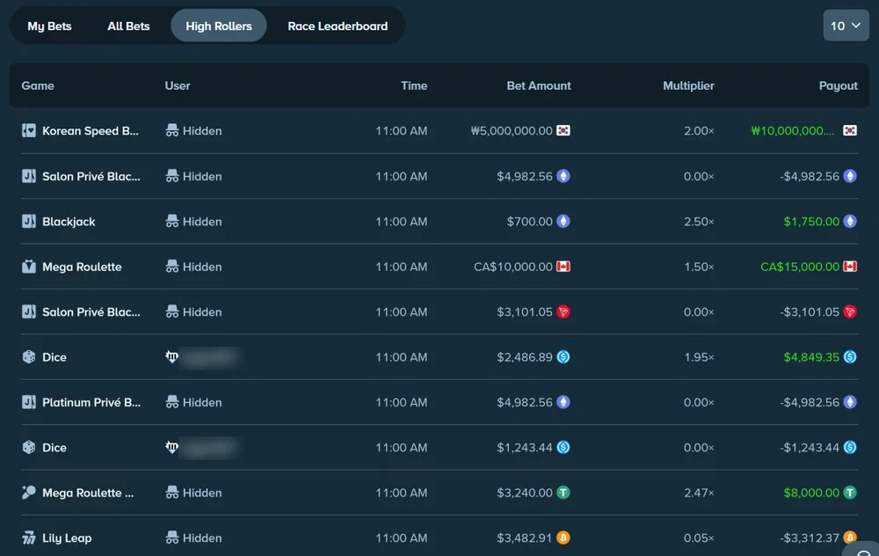Click the blurred username in the $1,243.44 Dice row
This screenshot has height=556, width=879.
point(209,448)
